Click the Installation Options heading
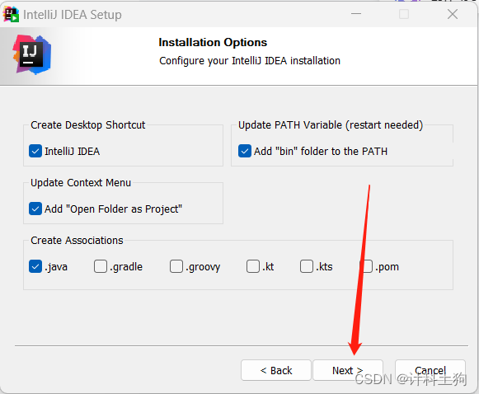 click(x=213, y=43)
